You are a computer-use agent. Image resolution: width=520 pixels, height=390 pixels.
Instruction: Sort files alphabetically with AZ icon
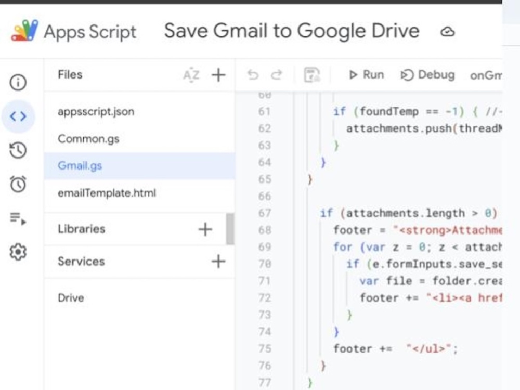pyautogui.click(x=191, y=75)
